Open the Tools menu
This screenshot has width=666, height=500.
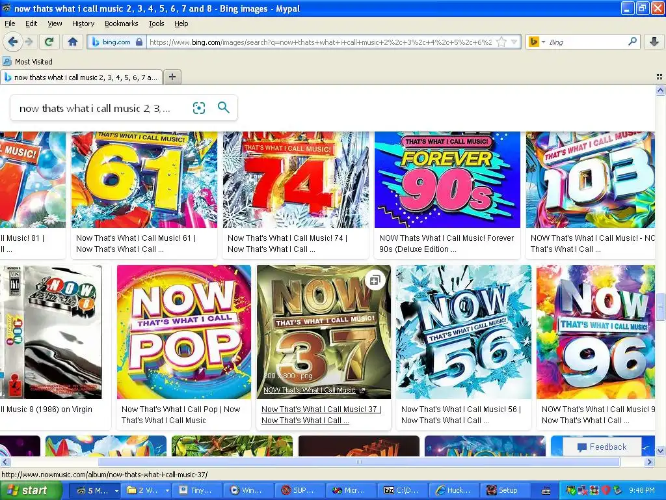tap(156, 24)
